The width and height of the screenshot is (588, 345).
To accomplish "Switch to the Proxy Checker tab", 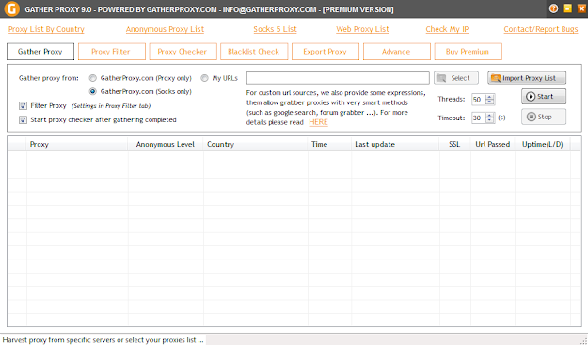I will 183,52.
